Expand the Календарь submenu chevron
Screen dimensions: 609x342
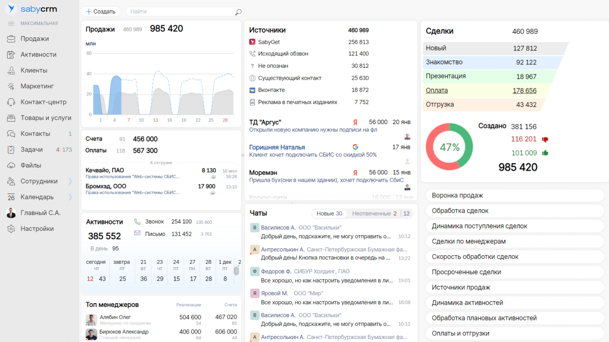(x=70, y=197)
